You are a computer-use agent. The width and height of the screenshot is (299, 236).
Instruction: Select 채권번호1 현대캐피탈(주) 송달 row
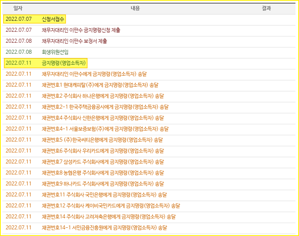coord(149,85)
